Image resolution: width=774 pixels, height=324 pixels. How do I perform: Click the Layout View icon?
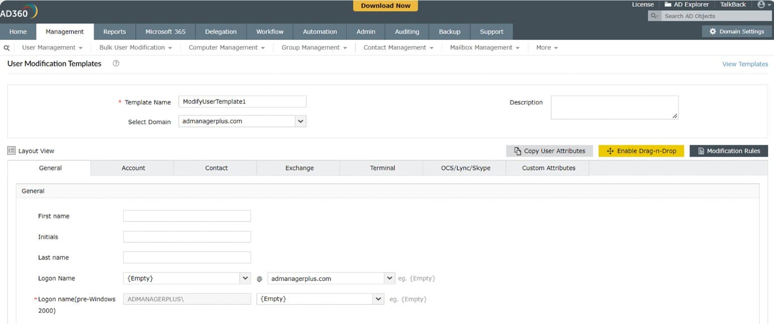click(x=12, y=151)
